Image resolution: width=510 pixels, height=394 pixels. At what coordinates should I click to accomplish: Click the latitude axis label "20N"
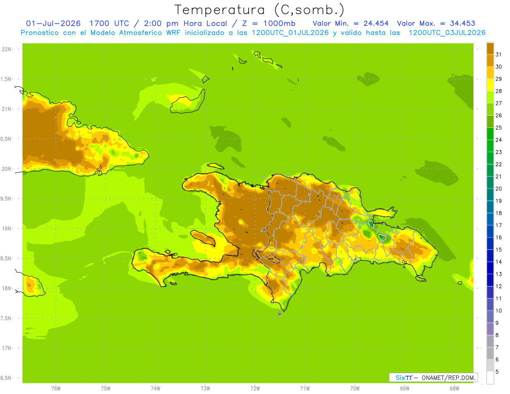[6, 169]
